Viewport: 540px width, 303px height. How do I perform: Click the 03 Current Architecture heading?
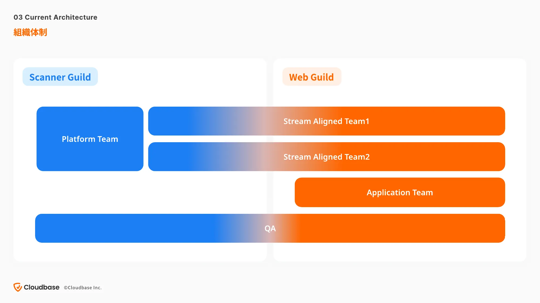pos(55,17)
